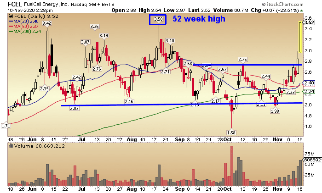Click Aug on the price chart date axis

coord(132,139)
